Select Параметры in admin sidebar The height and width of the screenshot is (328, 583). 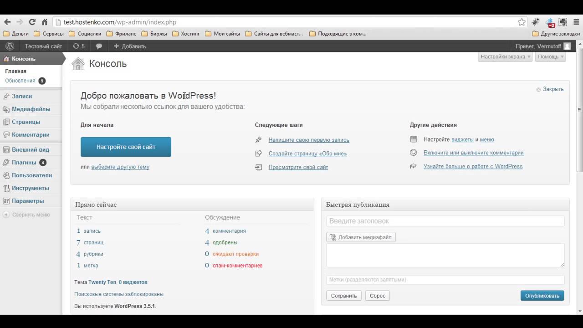tap(28, 201)
